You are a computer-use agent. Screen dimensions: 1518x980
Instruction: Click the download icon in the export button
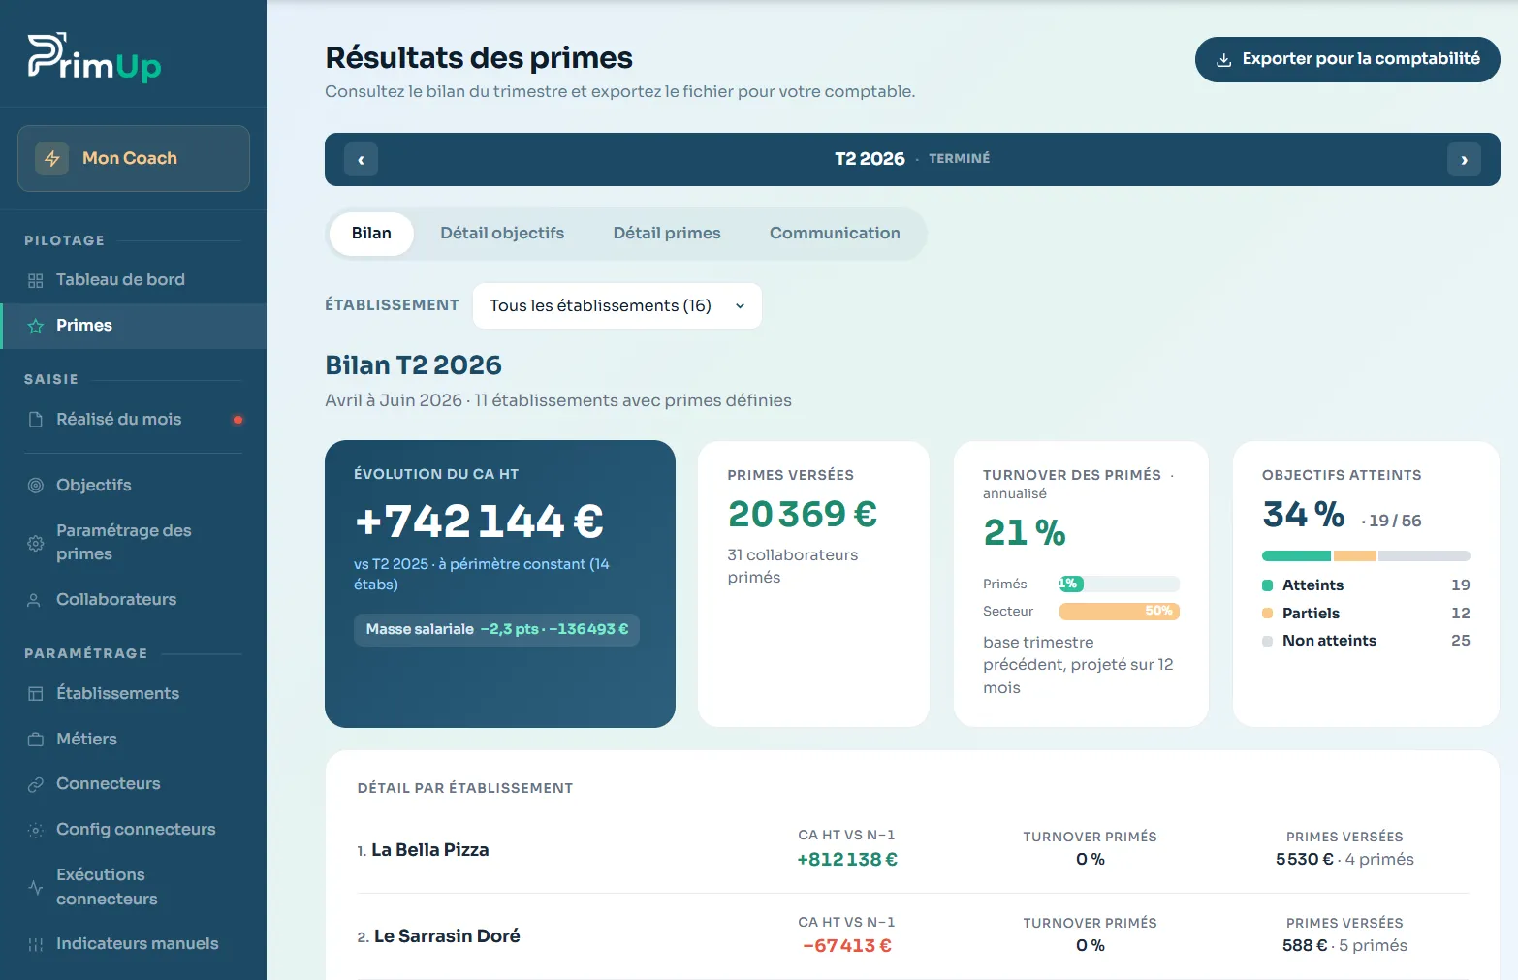pos(1224,59)
